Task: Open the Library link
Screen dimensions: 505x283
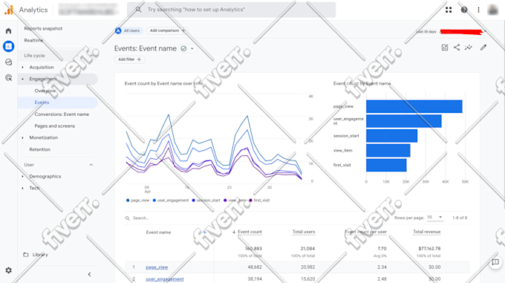Action: tap(40, 255)
